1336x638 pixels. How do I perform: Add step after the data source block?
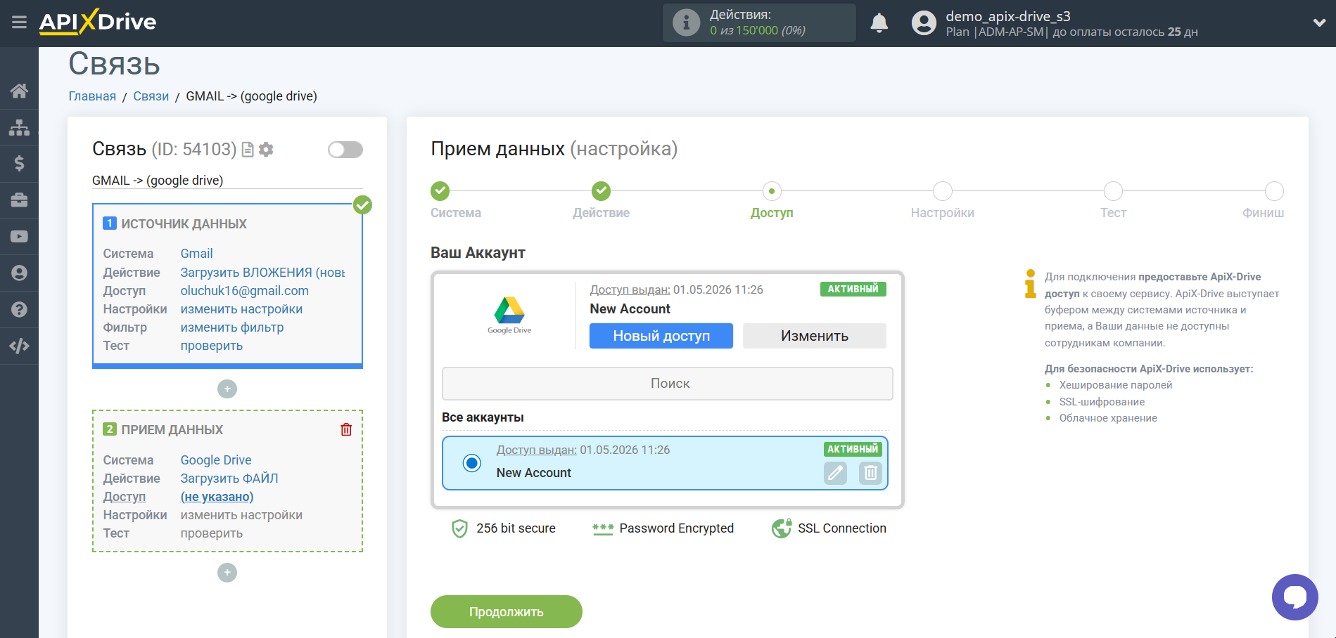(227, 389)
